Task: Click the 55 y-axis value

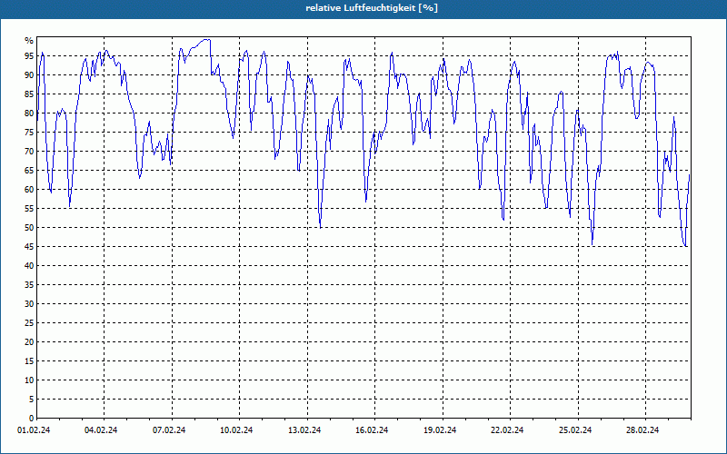Action: pos(29,209)
